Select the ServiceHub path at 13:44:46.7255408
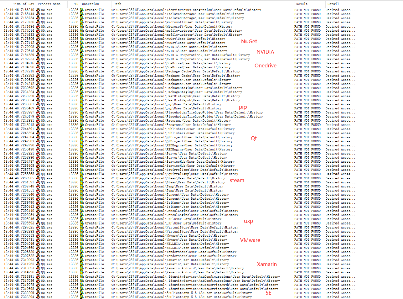This screenshot has height=299, width=403. tap(173, 166)
